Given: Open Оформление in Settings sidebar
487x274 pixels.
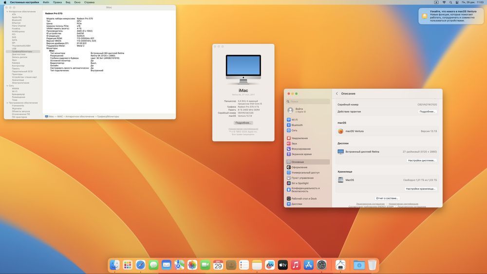Looking at the screenshot, I should pos(308,167).
